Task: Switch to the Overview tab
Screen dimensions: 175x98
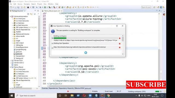Action: (x=45, y=88)
